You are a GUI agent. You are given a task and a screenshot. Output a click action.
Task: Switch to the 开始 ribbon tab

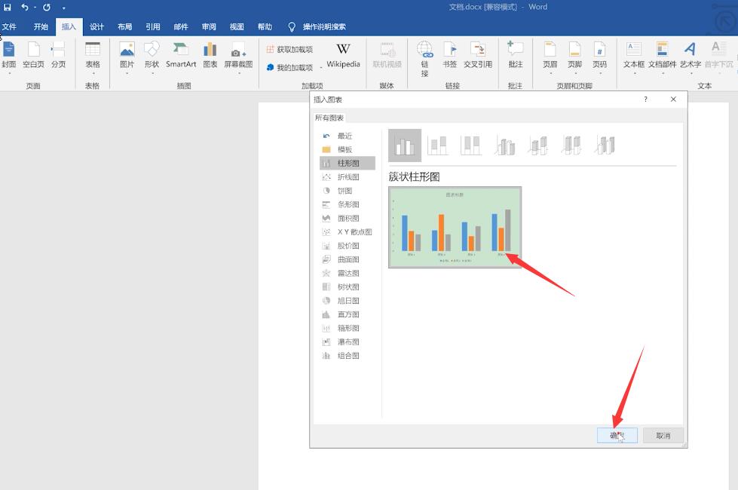click(41, 27)
